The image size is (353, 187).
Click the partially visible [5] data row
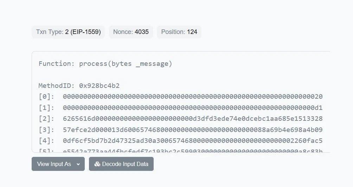193,150
